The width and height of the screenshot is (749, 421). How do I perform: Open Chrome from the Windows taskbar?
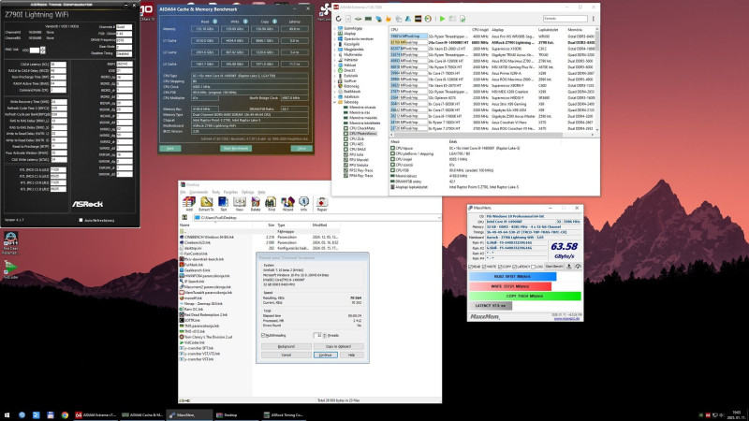click(65, 415)
